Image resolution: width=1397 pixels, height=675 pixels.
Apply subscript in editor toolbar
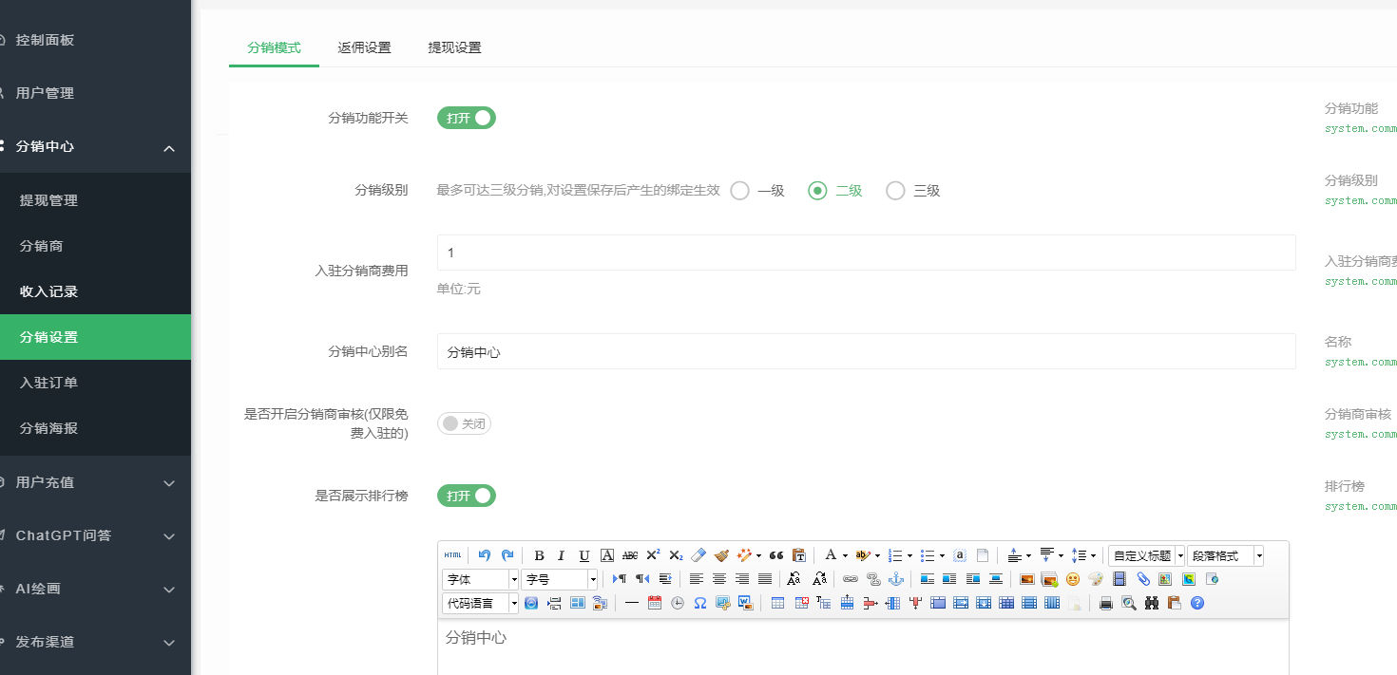pos(676,555)
